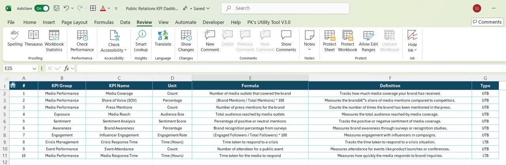Toggle the AutoSave switch off

click(42, 8)
